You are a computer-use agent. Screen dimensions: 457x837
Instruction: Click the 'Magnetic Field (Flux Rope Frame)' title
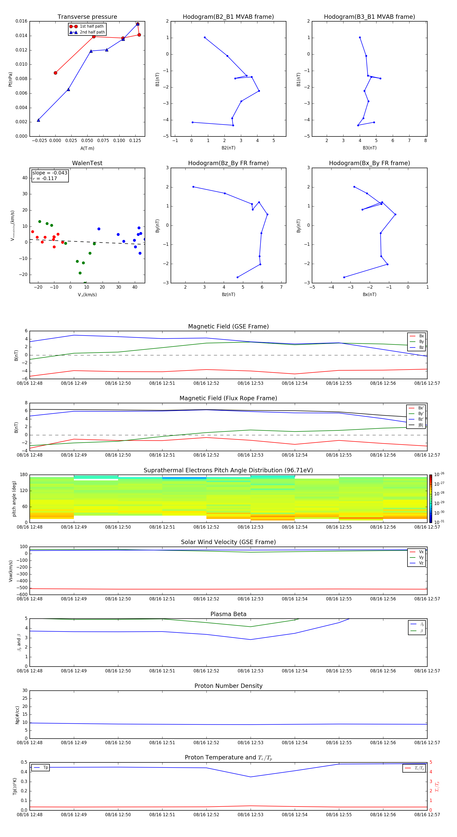[228, 398]
